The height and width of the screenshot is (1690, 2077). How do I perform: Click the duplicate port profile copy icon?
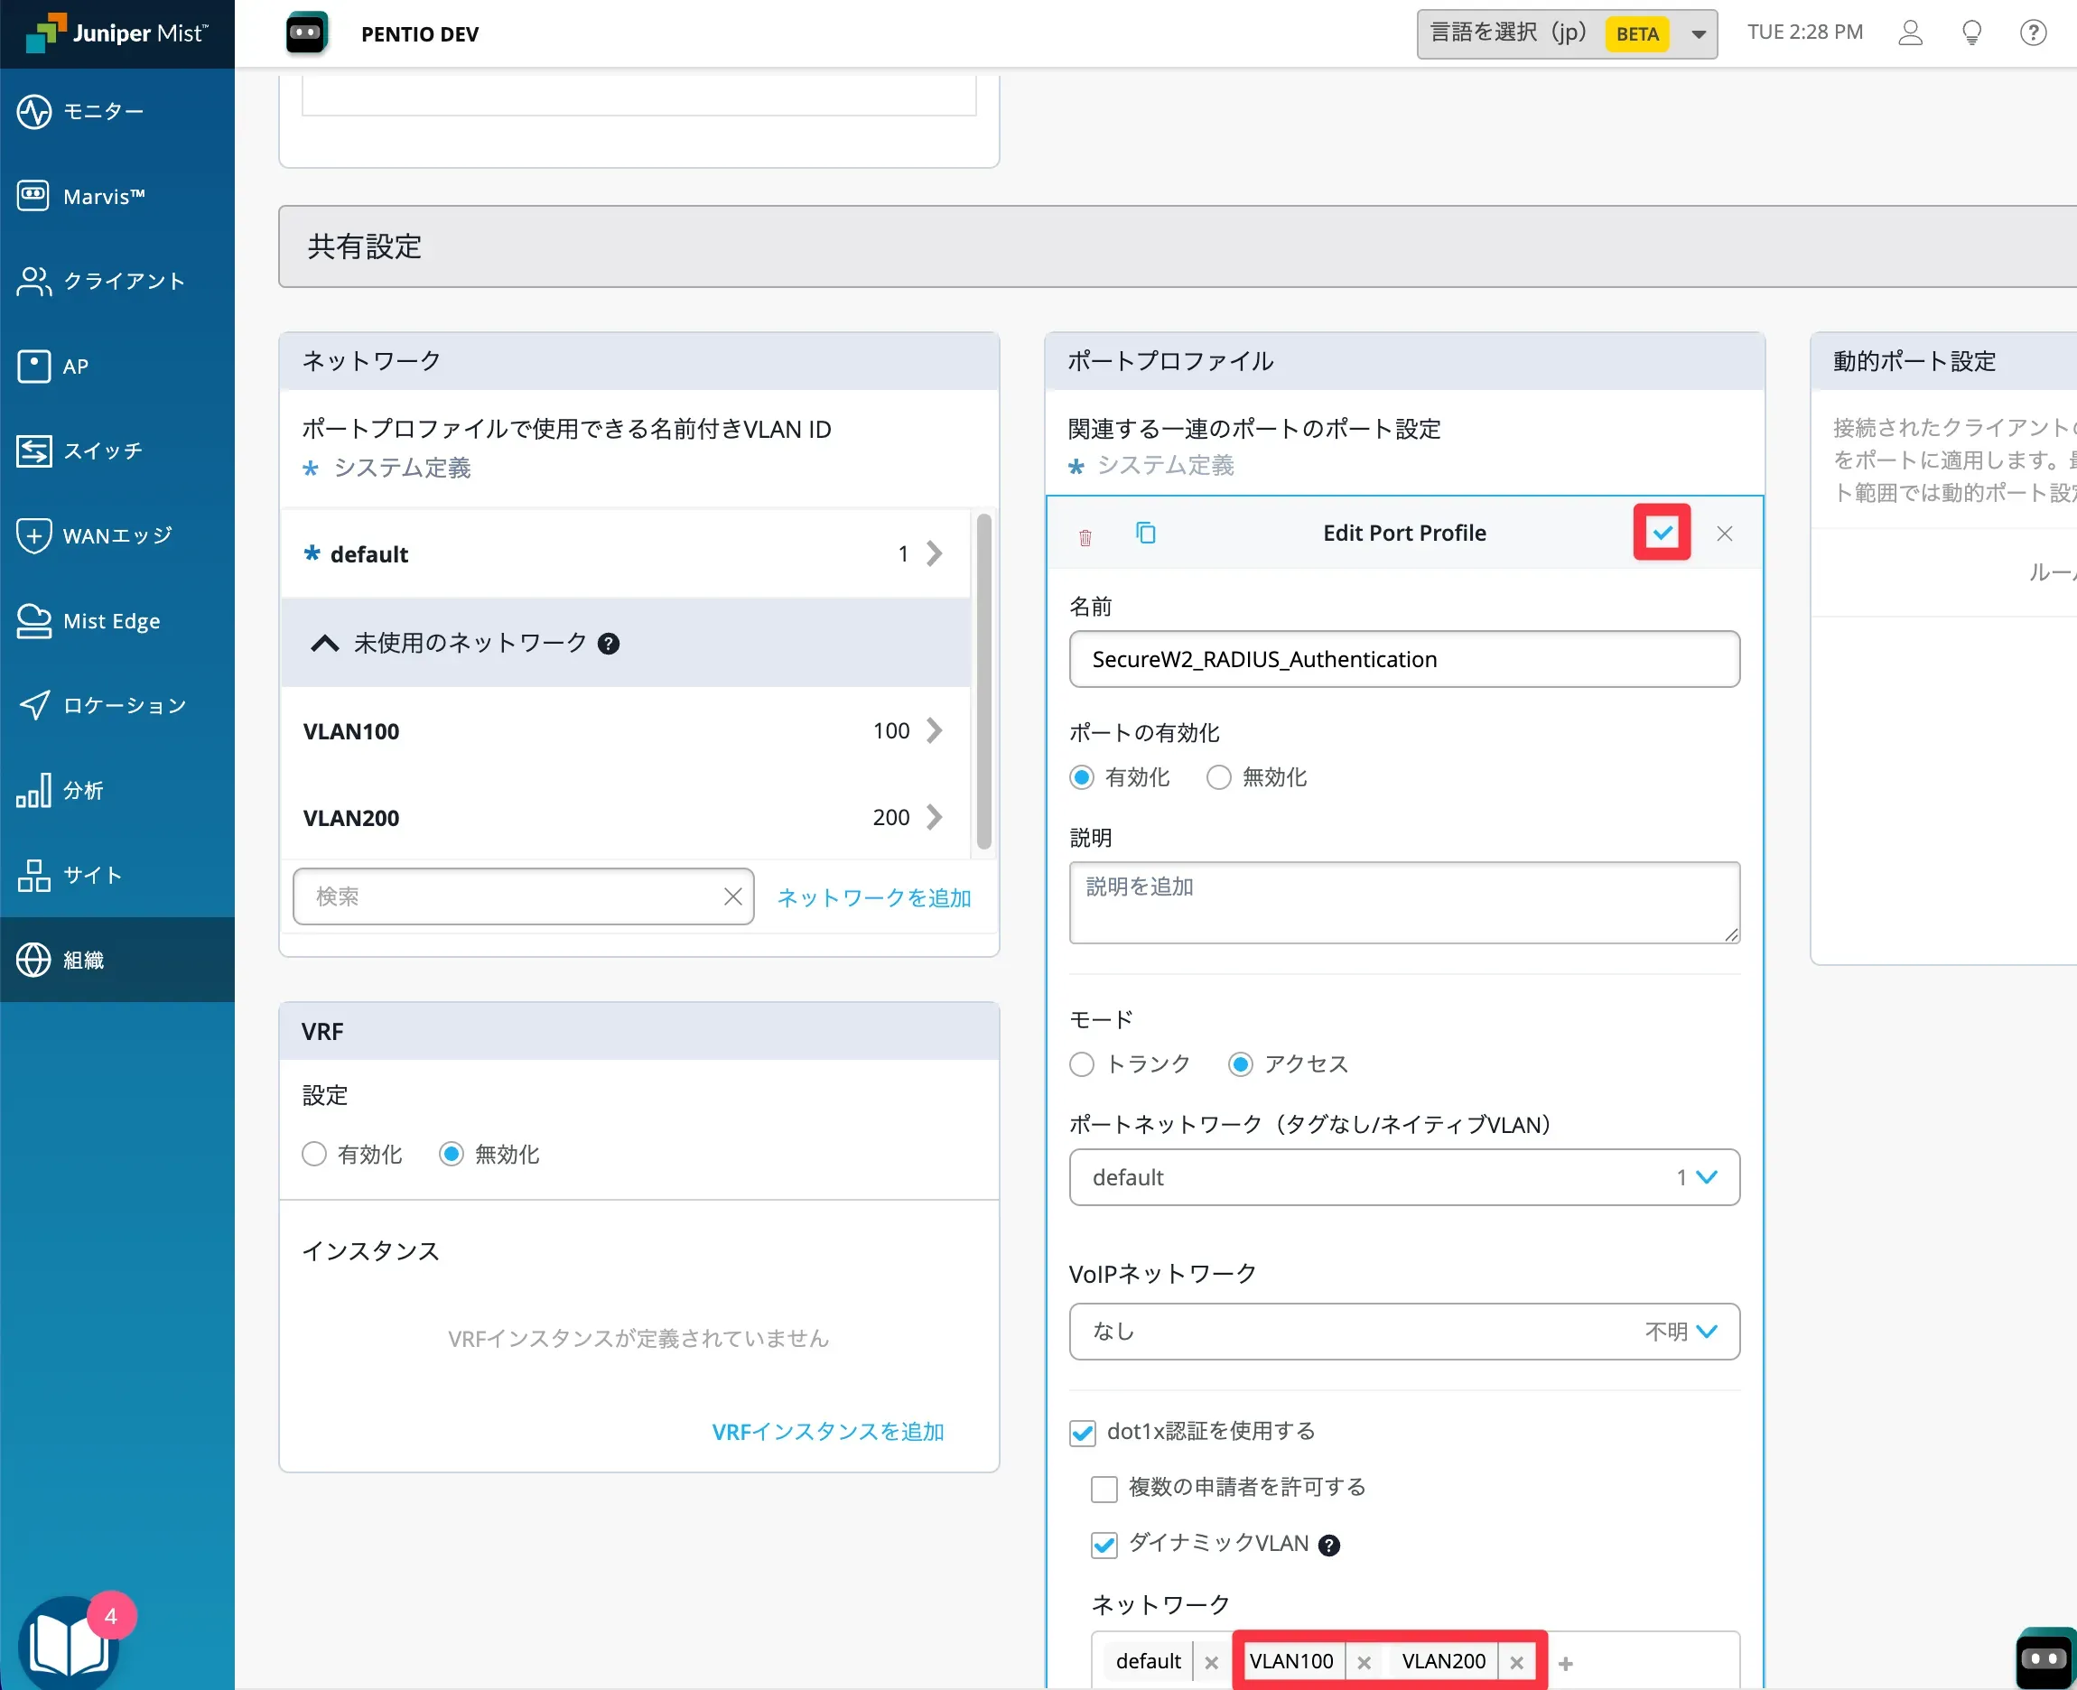(1146, 533)
